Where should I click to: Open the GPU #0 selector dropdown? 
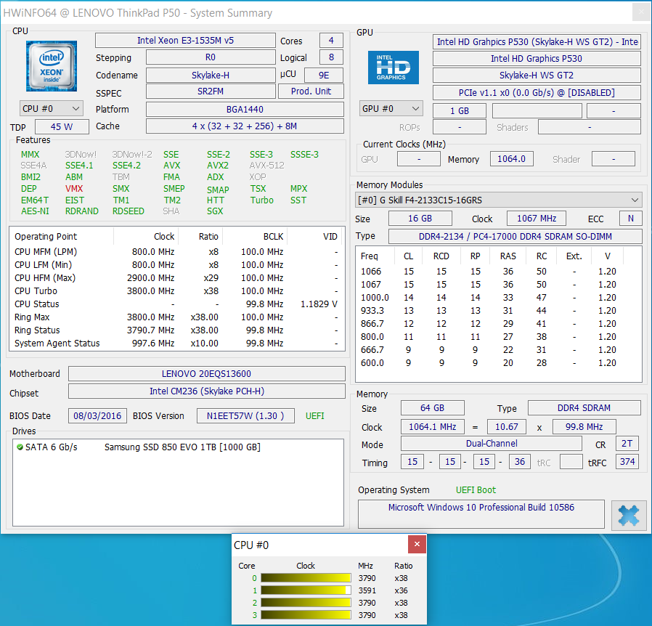pos(391,108)
